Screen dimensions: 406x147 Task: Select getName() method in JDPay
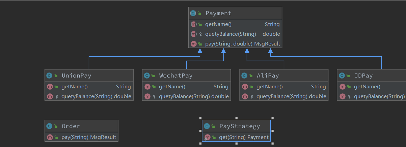click(372, 87)
